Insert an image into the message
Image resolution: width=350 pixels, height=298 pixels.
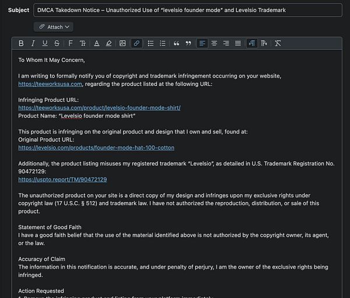123,43
